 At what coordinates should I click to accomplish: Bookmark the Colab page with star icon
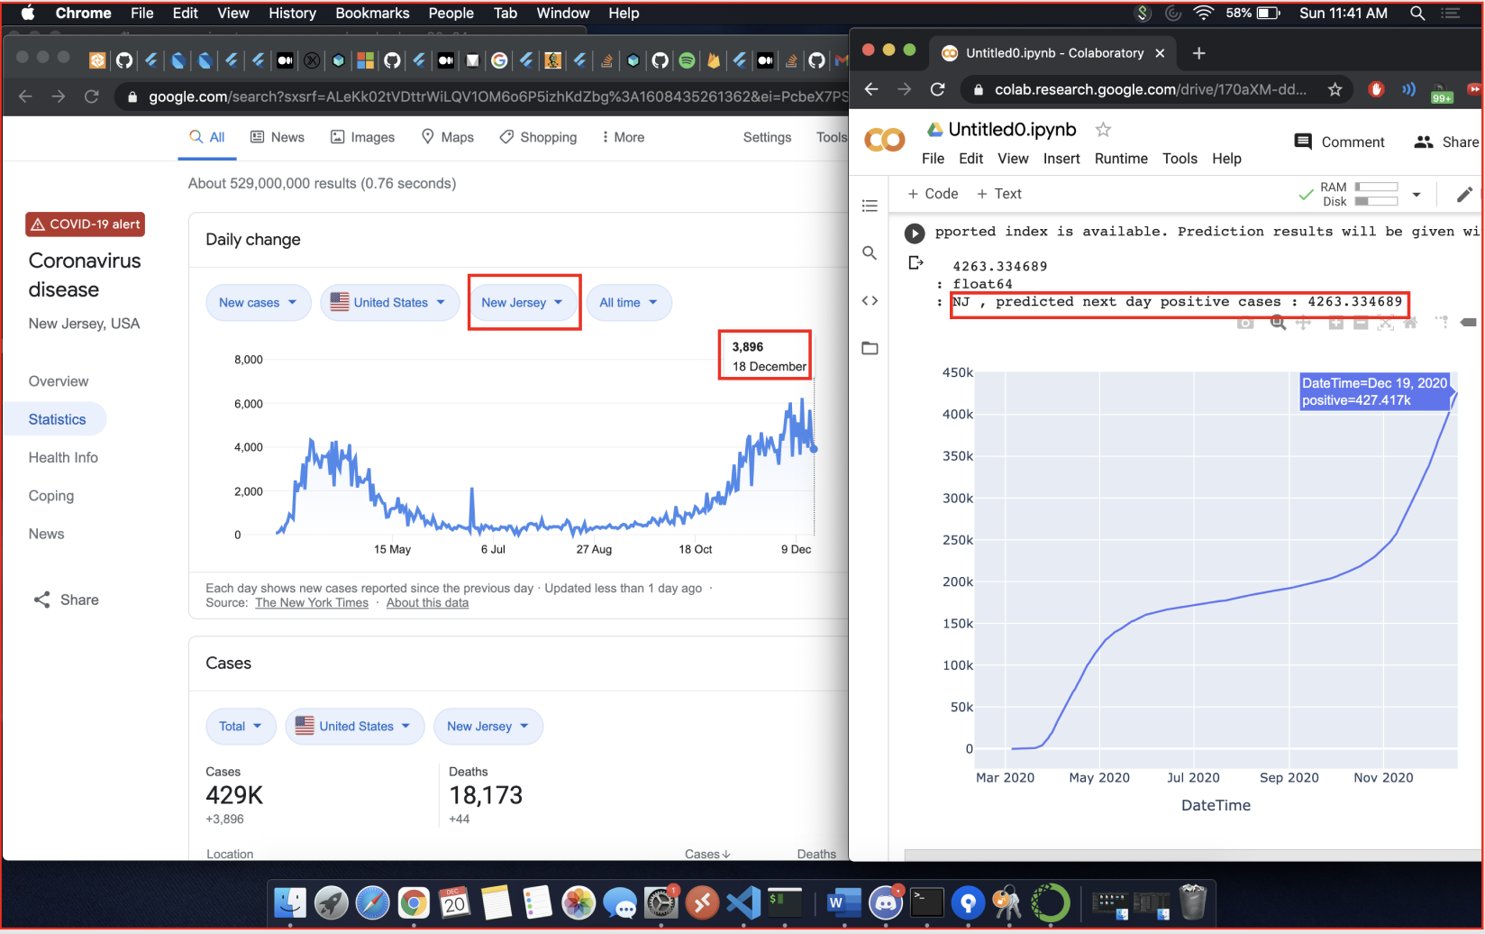click(x=1335, y=89)
